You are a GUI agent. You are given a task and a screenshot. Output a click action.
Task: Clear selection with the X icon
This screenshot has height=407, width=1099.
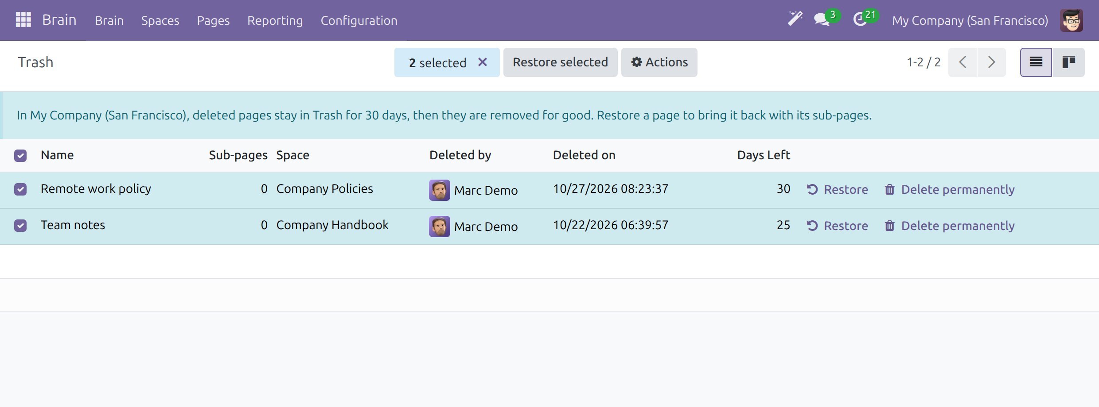click(483, 62)
